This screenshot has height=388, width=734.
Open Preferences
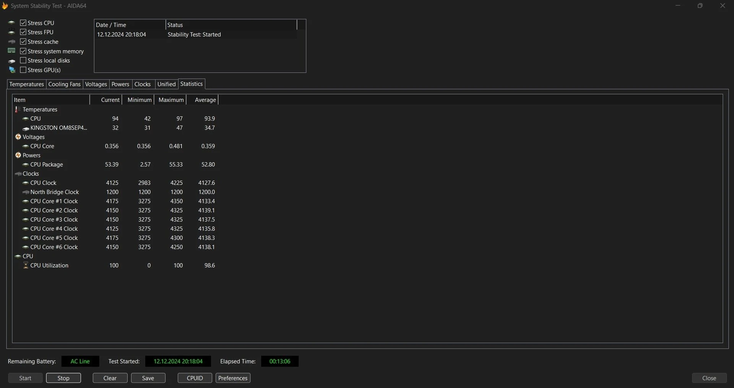coord(233,378)
